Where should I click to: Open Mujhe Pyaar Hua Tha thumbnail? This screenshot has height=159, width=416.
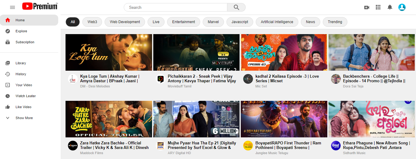coord(196,119)
